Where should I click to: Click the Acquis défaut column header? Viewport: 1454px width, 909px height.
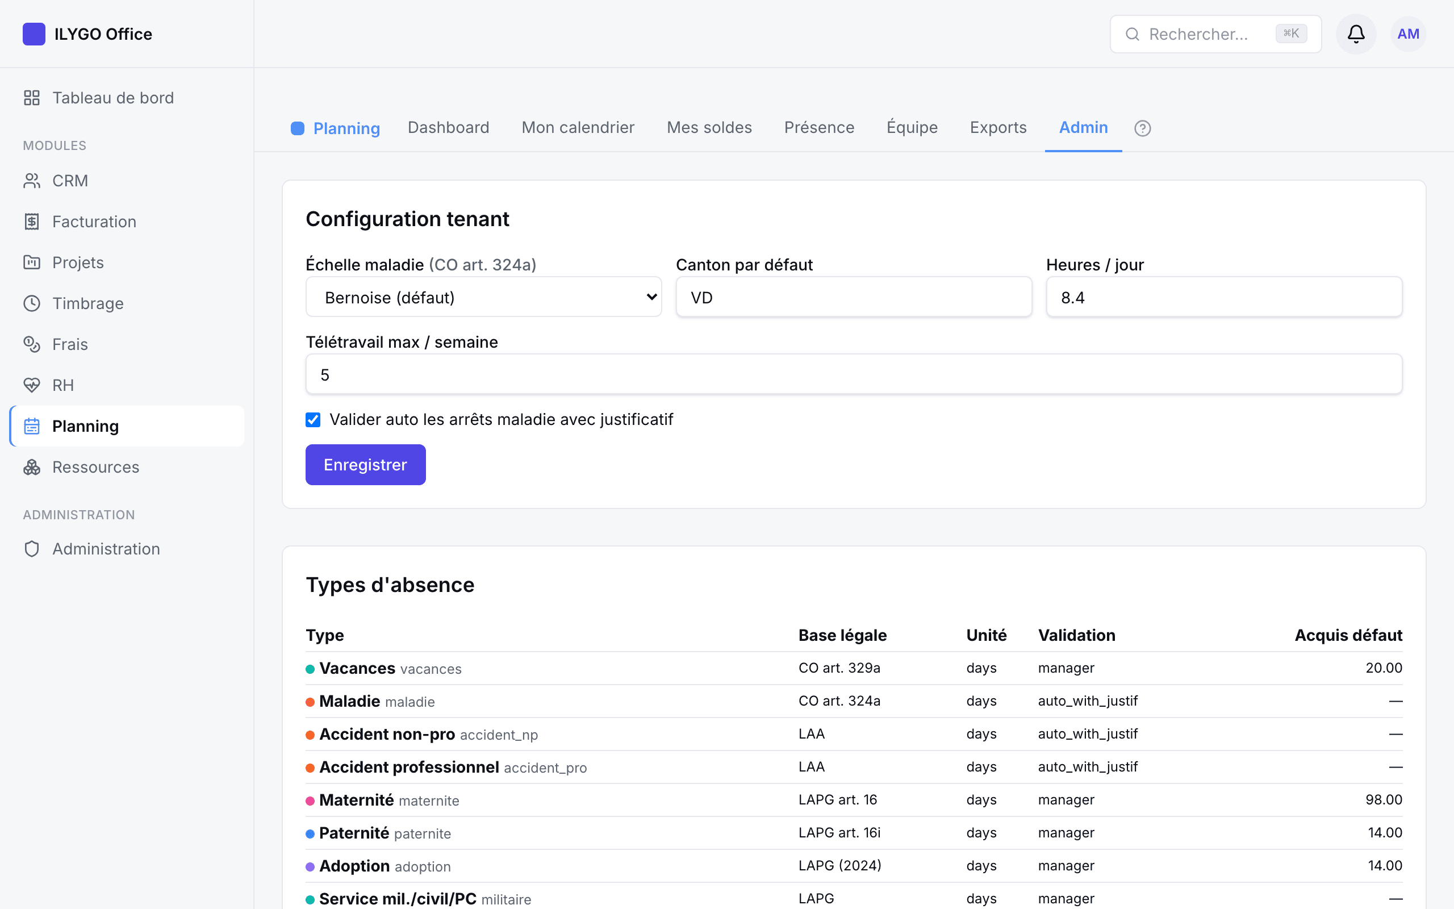coord(1348,636)
